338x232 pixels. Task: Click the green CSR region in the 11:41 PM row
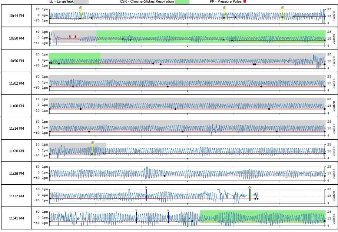point(259,216)
